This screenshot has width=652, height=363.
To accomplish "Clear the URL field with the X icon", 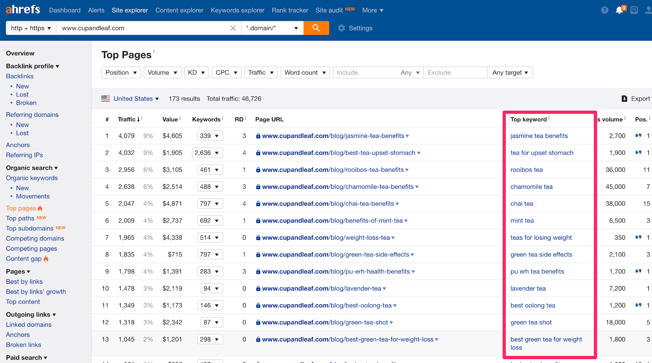I will coord(233,28).
